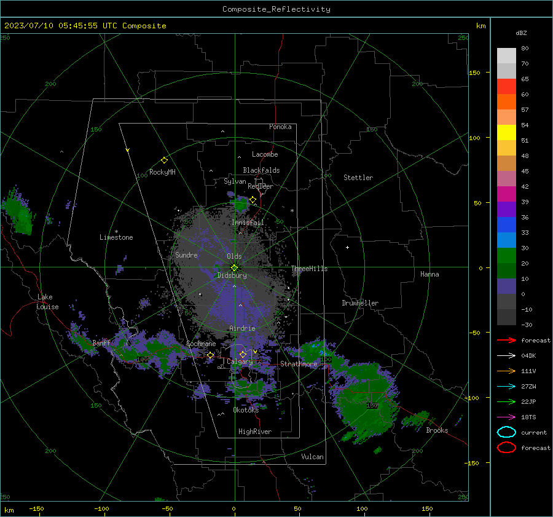Click the Sundre town label
The width and height of the screenshot is (553, 517).
pyautogui.click(x=186, y=255)
